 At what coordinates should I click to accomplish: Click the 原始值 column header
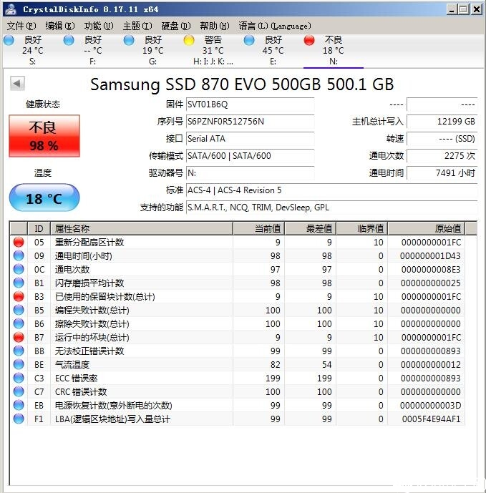point(426,228)
